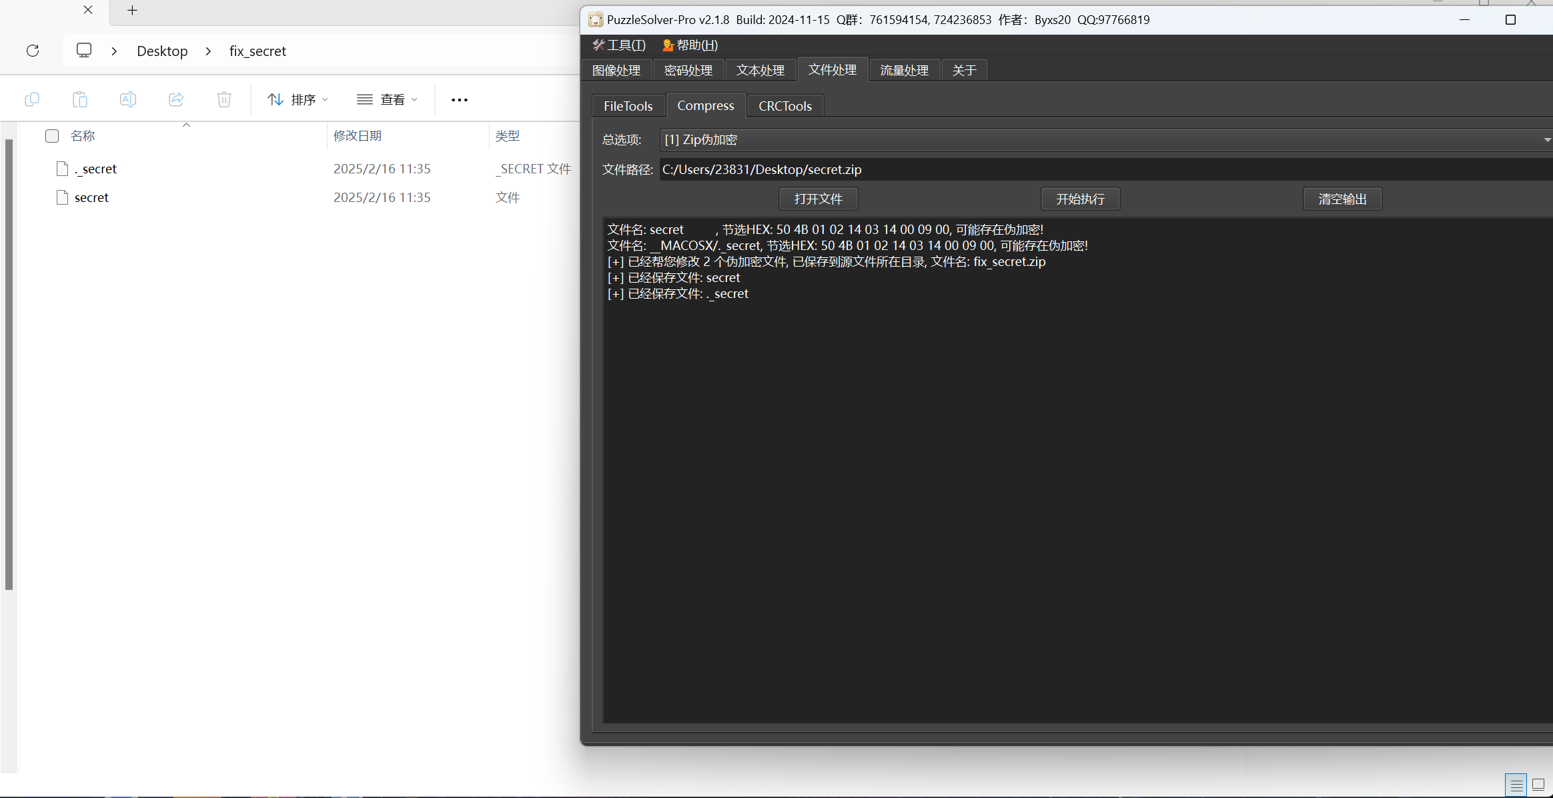
Task: Open the 查看 view dropdown
Action: coord(388,99)
